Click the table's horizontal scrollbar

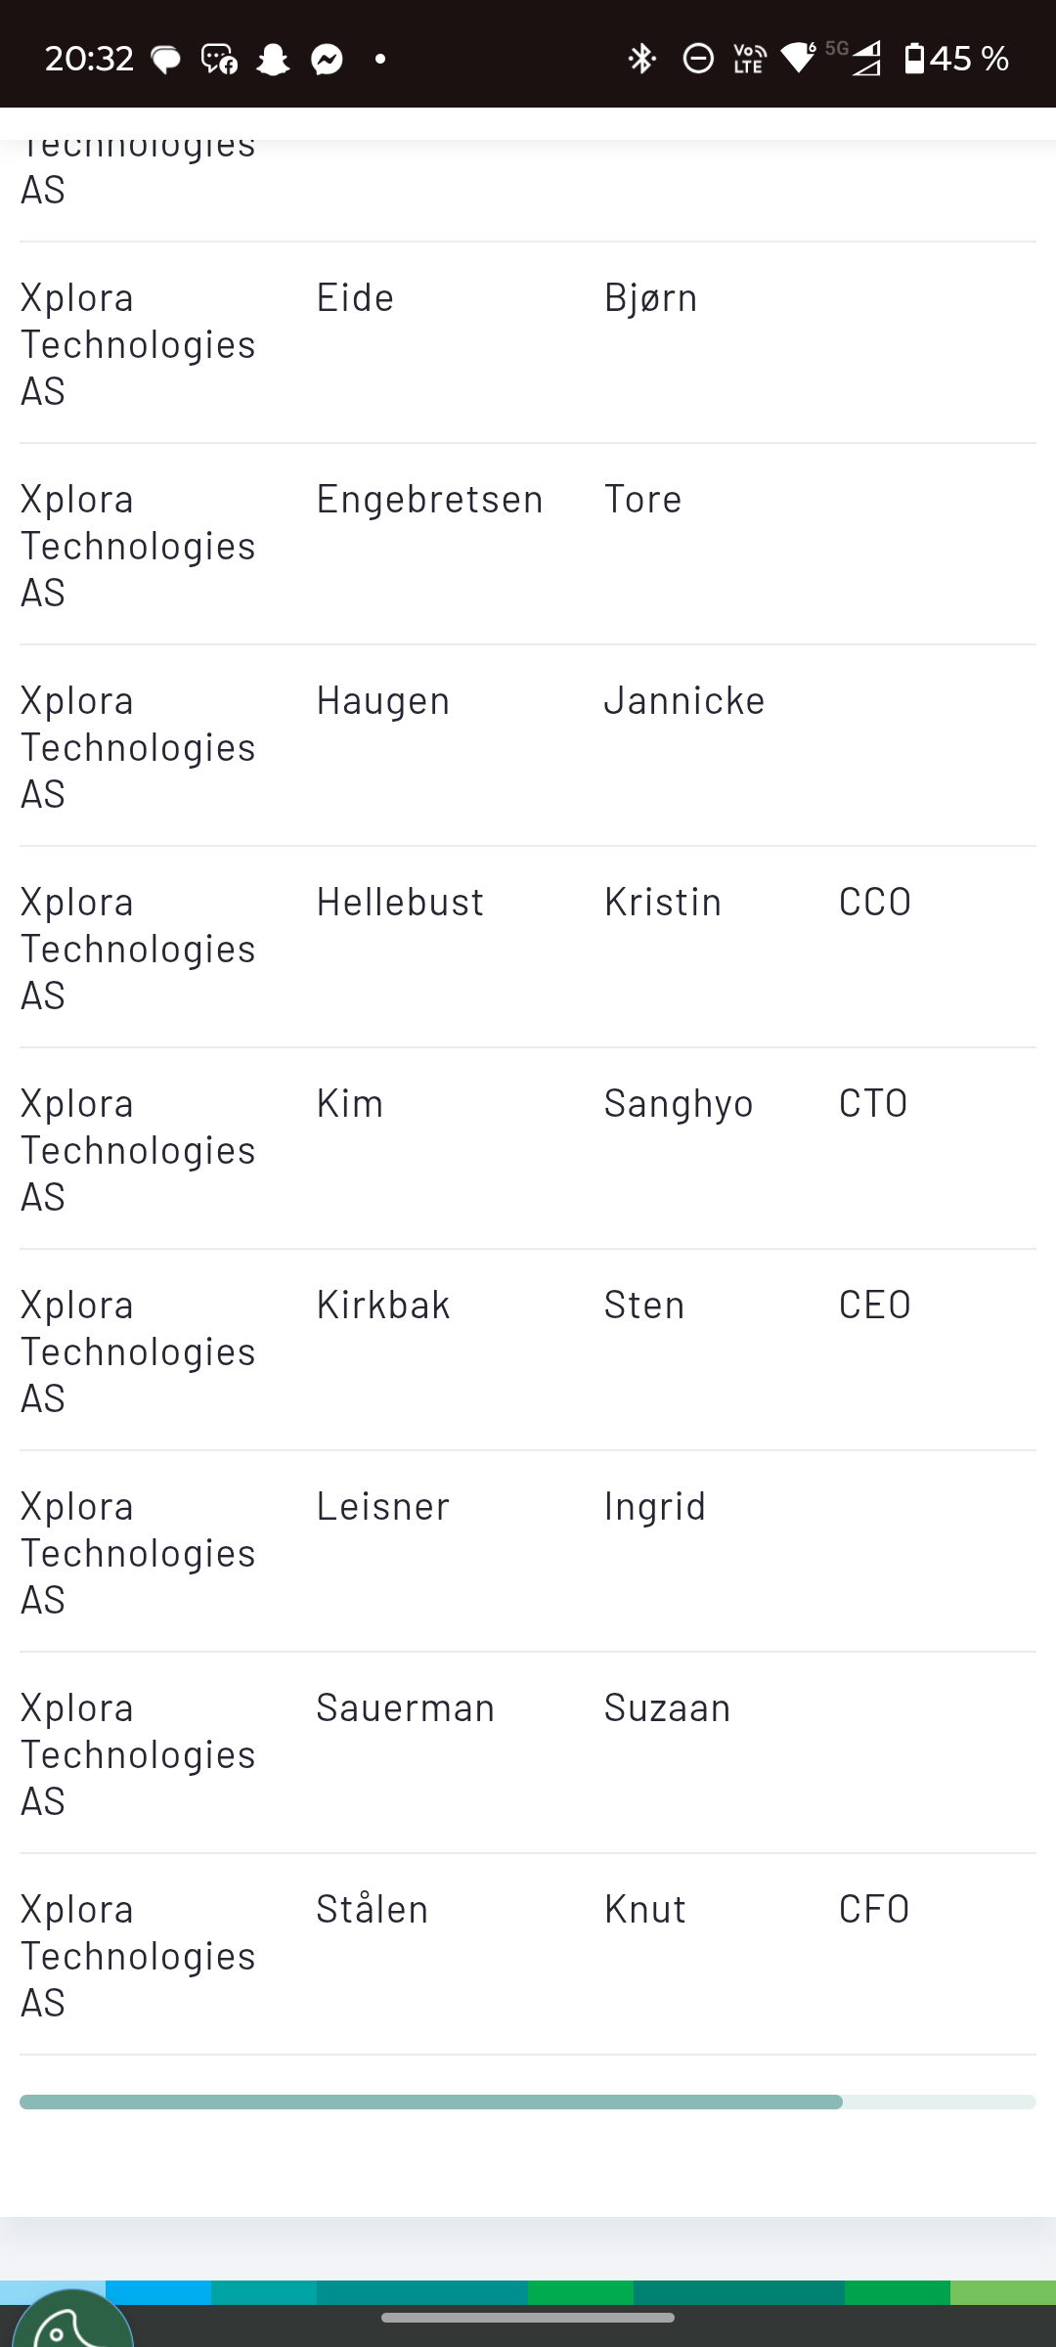(x=430, y=2103)
